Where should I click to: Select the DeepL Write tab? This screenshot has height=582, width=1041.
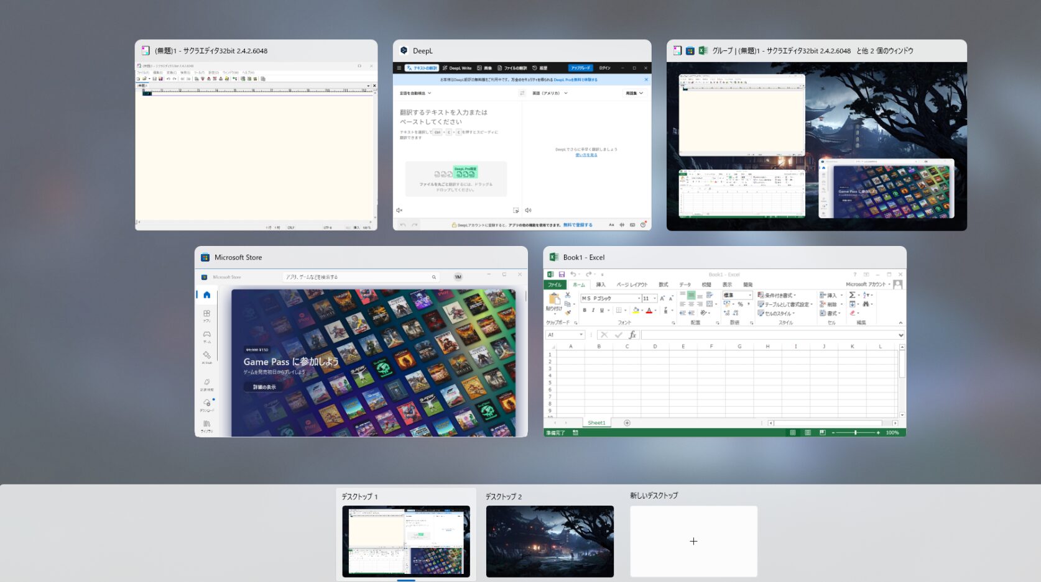[x=457, y=68]
